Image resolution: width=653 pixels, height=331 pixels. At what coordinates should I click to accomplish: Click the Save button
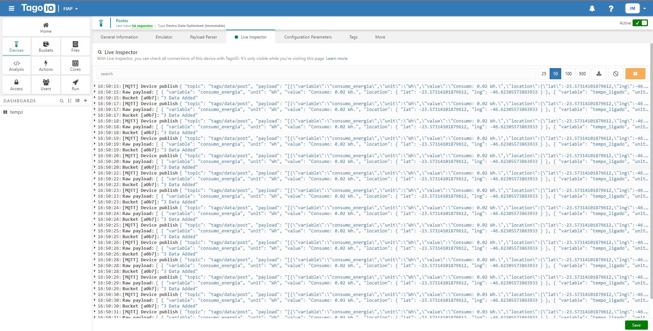[x=636, y=325]
